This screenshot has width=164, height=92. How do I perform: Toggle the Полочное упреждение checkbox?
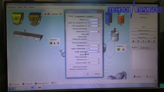point(88,43)
